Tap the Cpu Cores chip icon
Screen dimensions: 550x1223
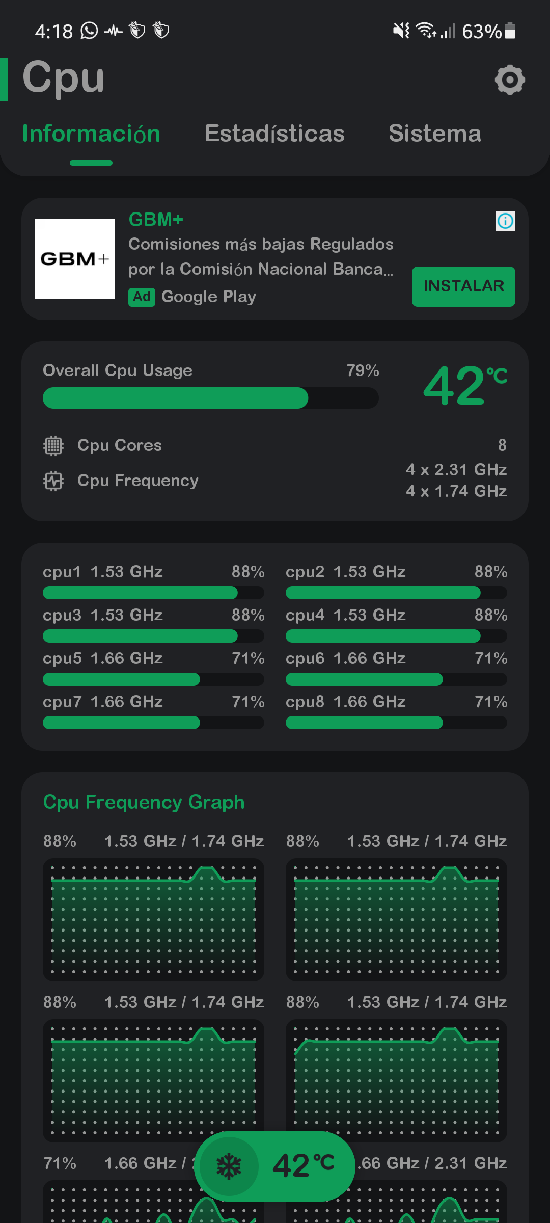tap(53, 445)
